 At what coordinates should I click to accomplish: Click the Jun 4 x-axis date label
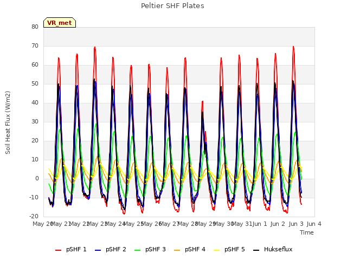314,224
